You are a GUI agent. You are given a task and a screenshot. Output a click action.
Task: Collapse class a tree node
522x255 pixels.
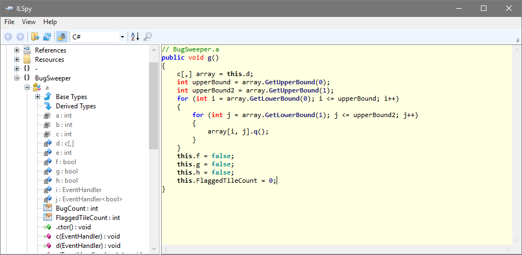(27, 88)
